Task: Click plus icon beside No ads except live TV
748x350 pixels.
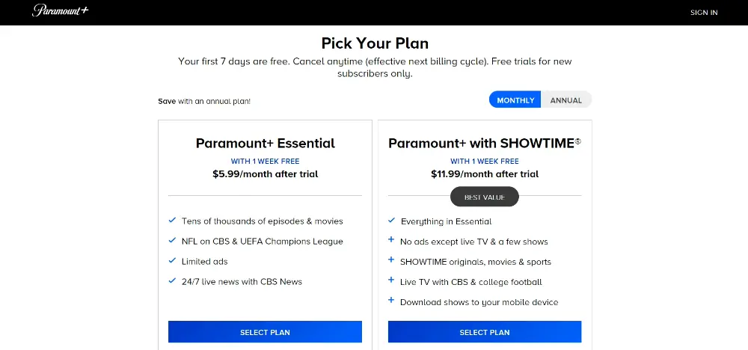Action: tap(391, 240)
